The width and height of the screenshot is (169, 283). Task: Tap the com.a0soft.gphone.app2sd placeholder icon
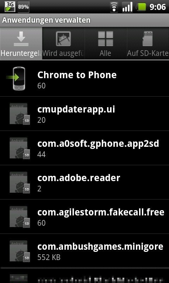click(x=20, y=148)
